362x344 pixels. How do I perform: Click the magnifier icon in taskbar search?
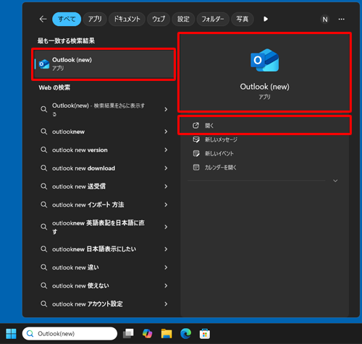(x=30, y=334)
